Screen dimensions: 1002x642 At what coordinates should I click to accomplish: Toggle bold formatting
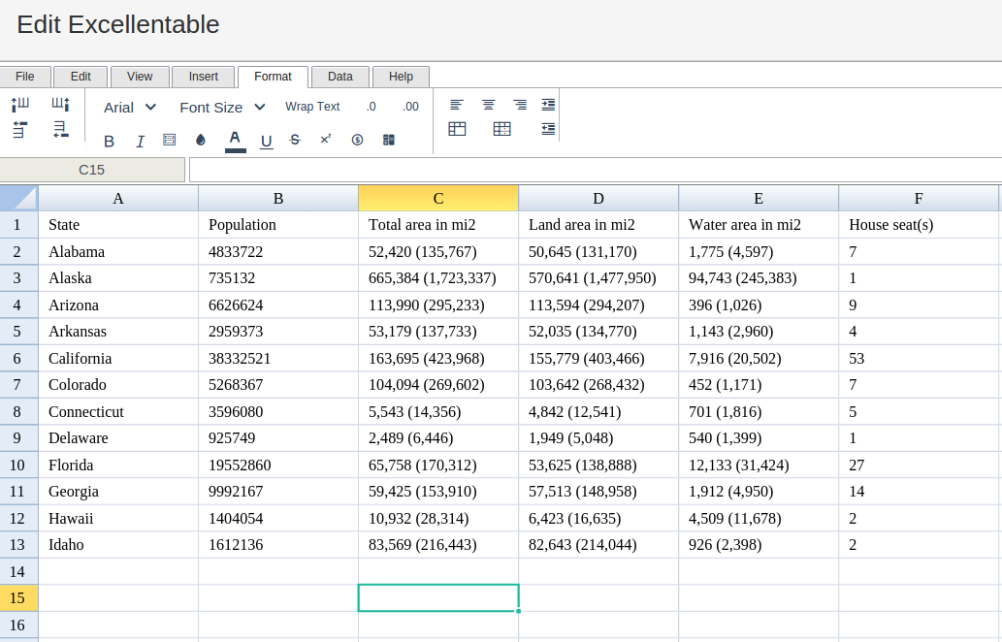(109, 142)
